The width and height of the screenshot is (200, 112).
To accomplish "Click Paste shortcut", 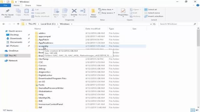I will pos(40,16).
